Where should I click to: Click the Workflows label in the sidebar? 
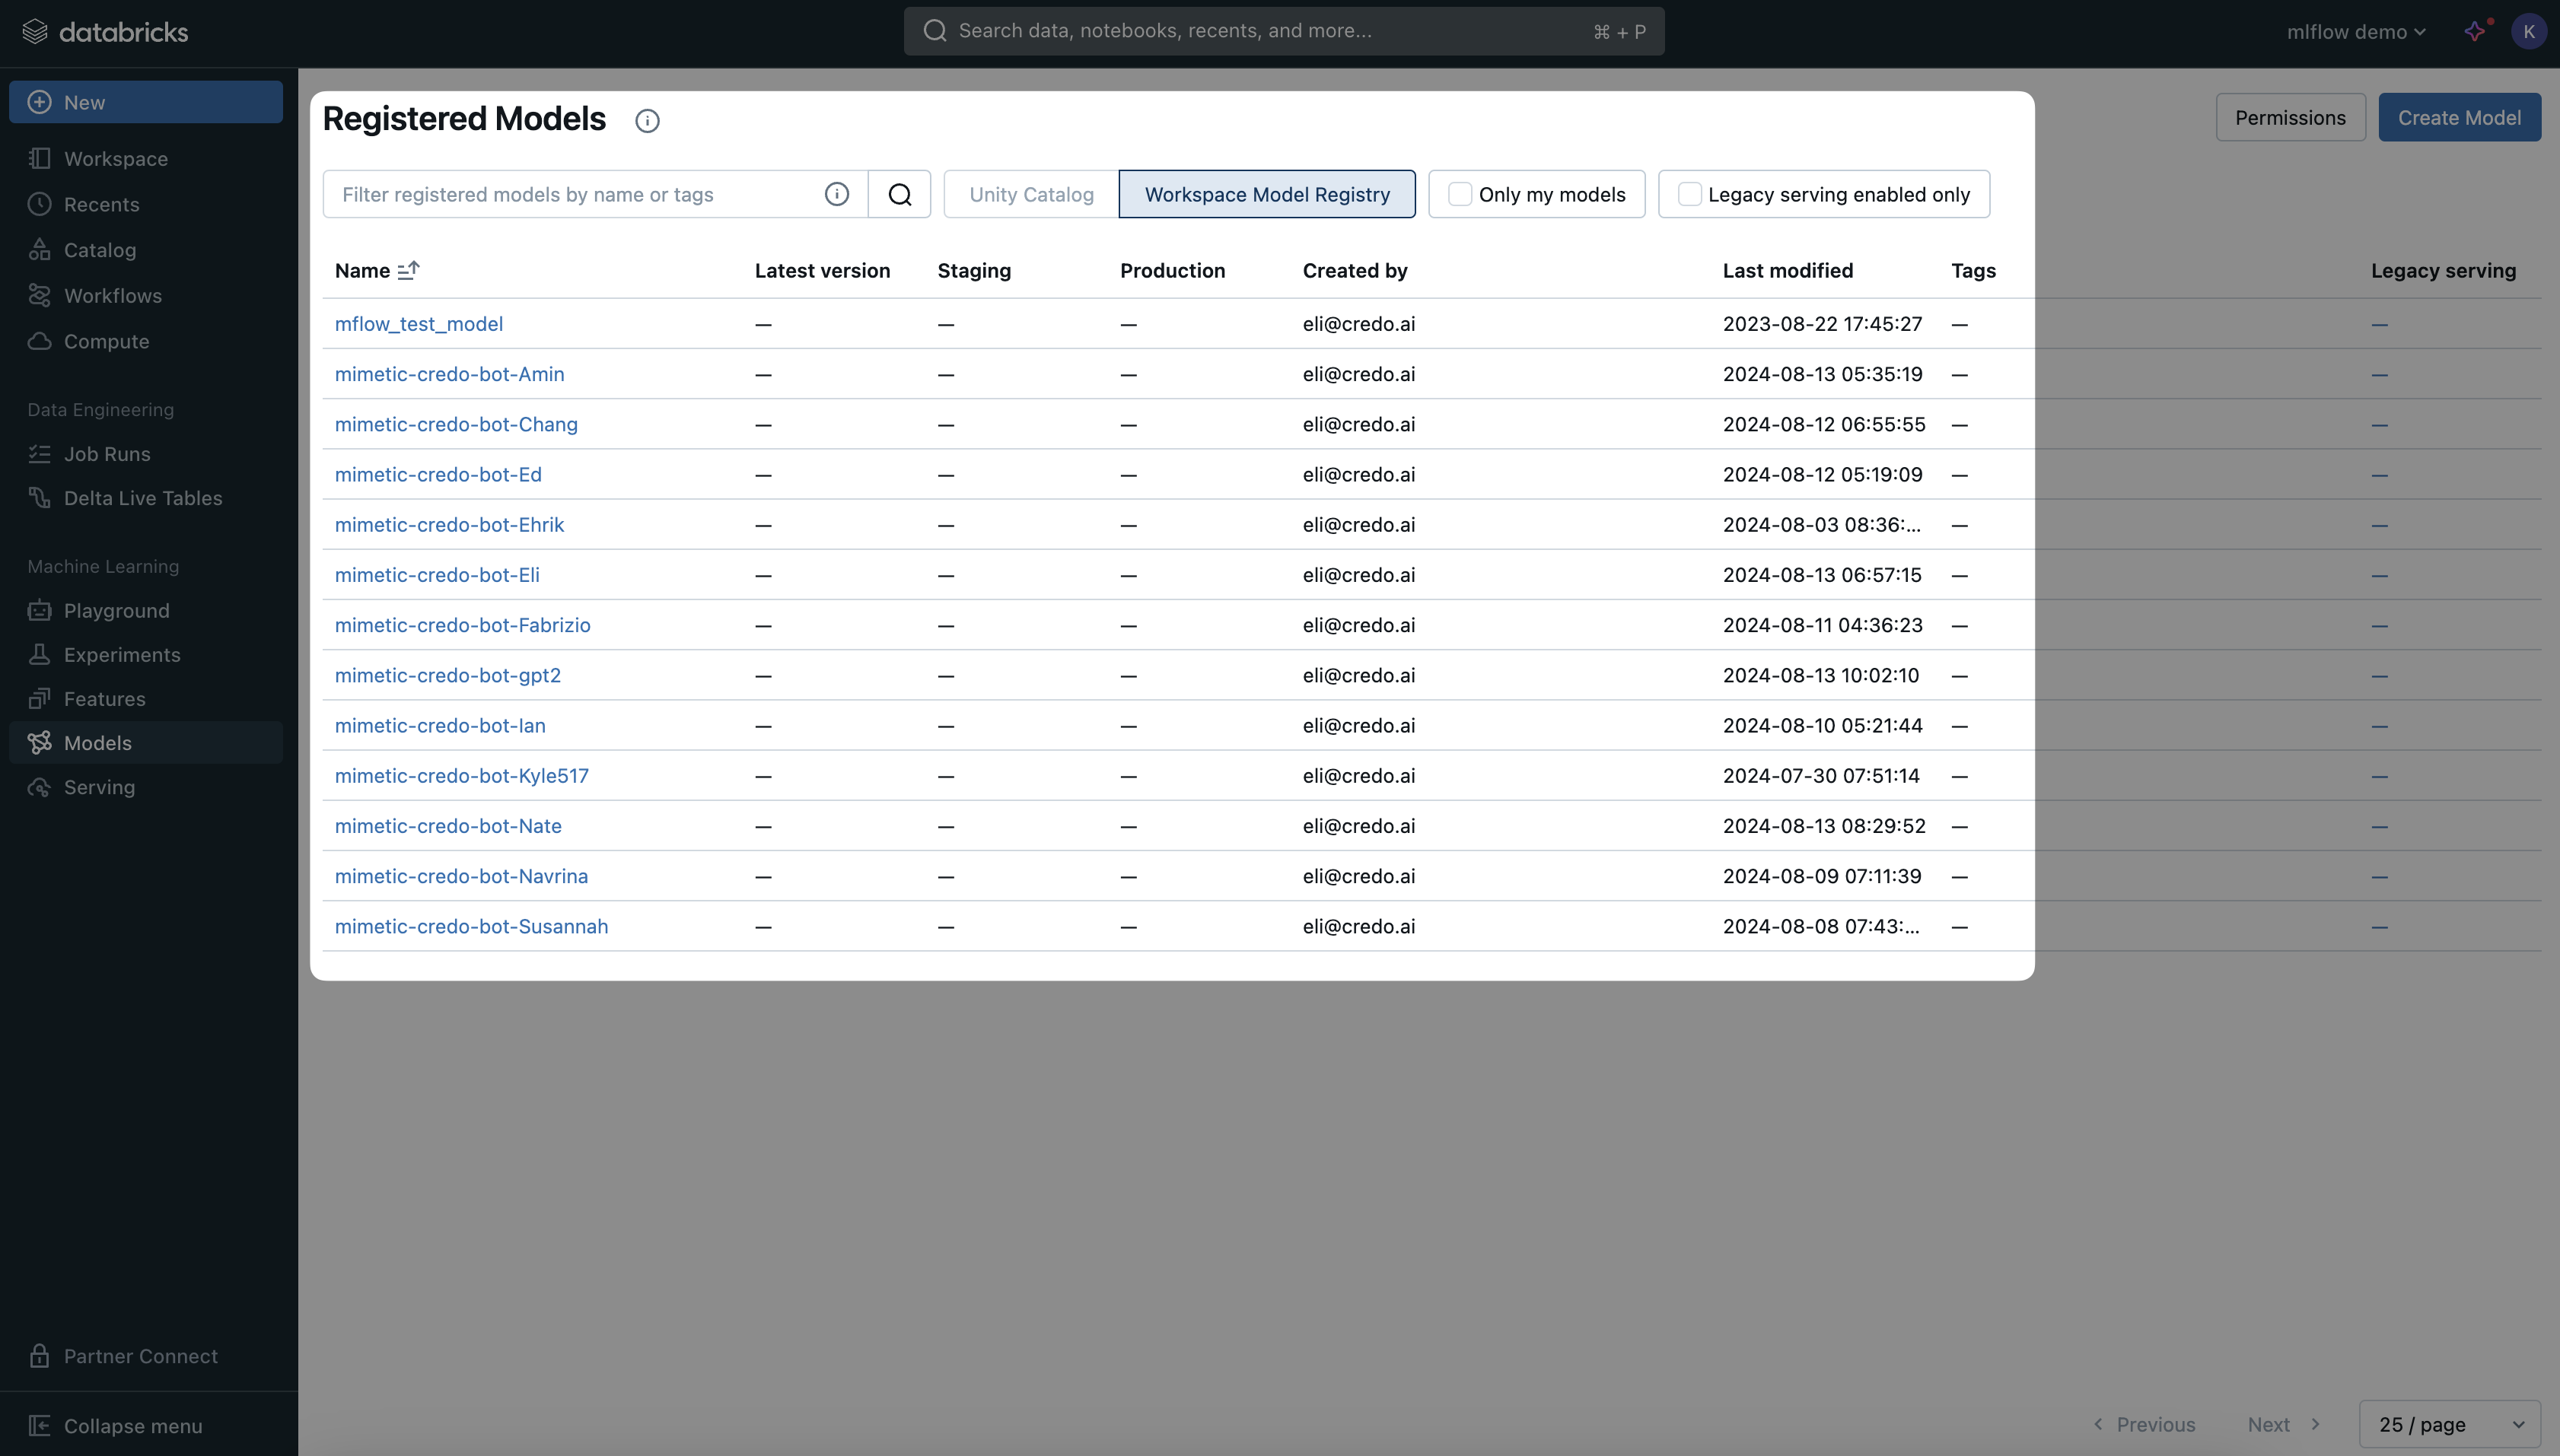[x=113, y=295]
